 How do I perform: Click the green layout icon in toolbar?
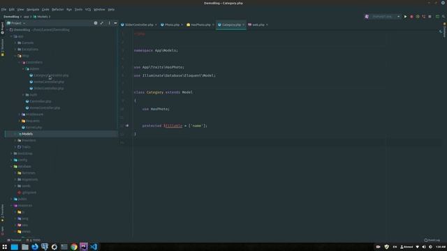pos(437,17)
